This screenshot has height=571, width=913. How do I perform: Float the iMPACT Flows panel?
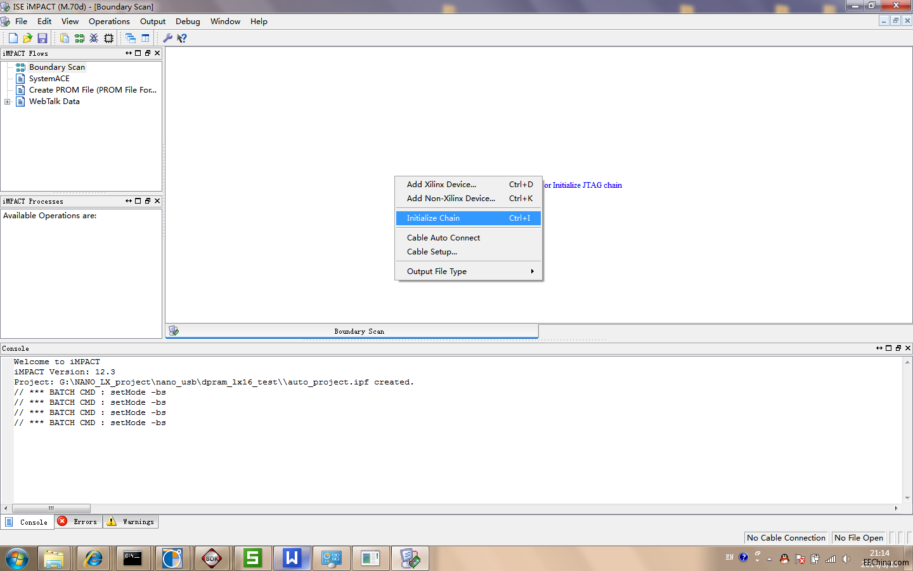point(129,53)
